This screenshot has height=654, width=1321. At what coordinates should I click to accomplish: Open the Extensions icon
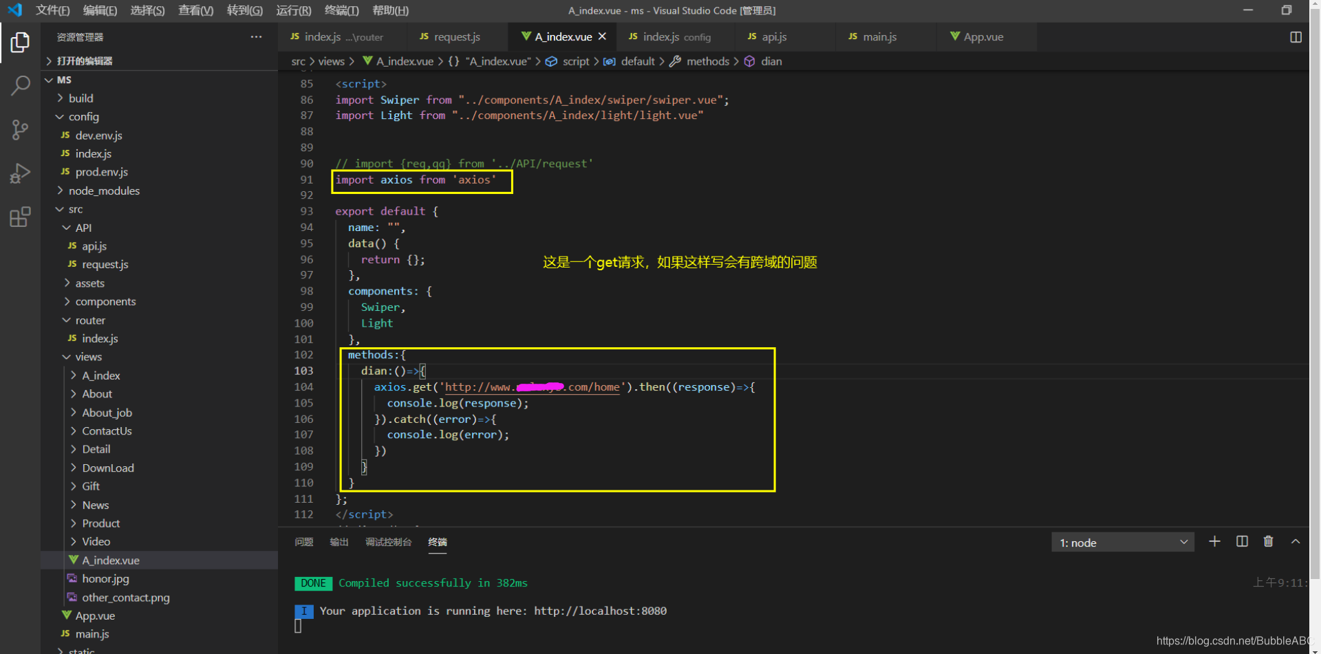click(x=20, y=217)
